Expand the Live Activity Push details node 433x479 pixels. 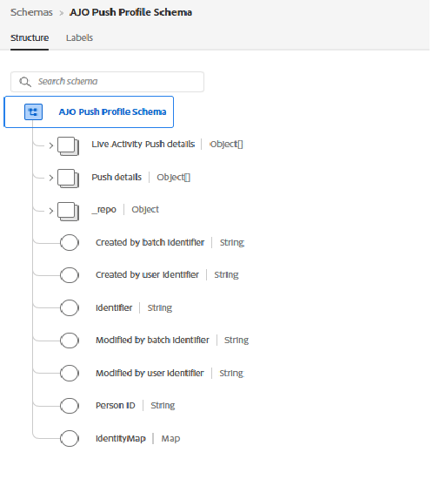click(51, 145)
